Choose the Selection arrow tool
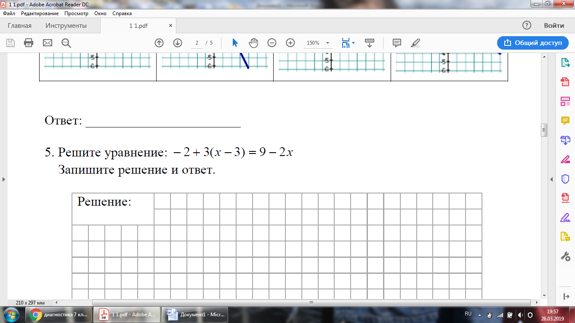 click(235, 42)
